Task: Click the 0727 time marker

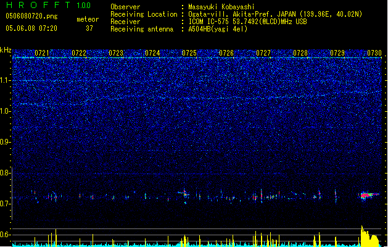Action: point(263,53)
